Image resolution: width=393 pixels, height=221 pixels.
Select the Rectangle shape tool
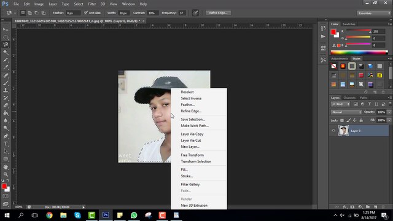[6, 159]
